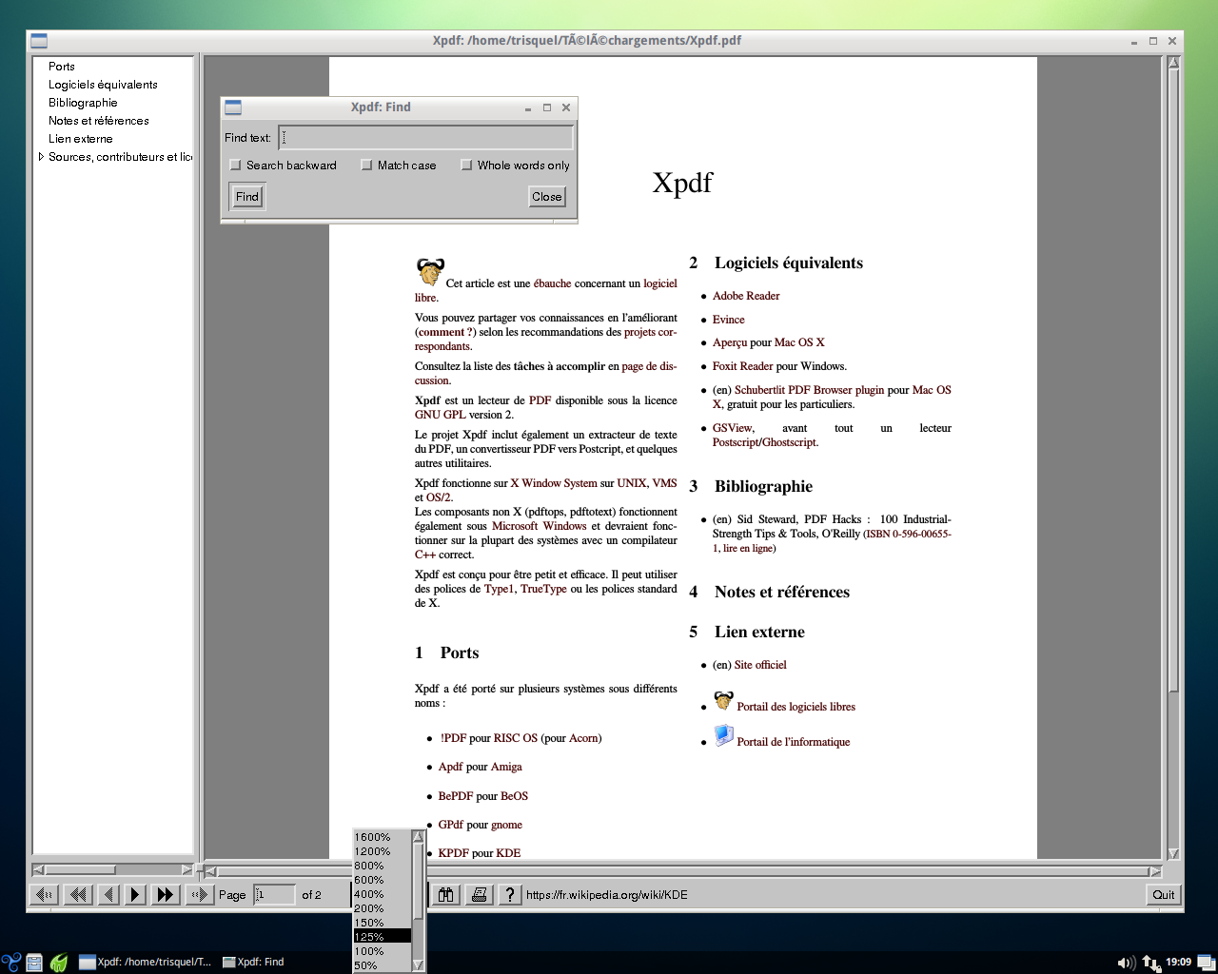The height and width of the screenshot is (974, 1218).
Task: Click the Quit button
Action: click(x=1163, y=894)
